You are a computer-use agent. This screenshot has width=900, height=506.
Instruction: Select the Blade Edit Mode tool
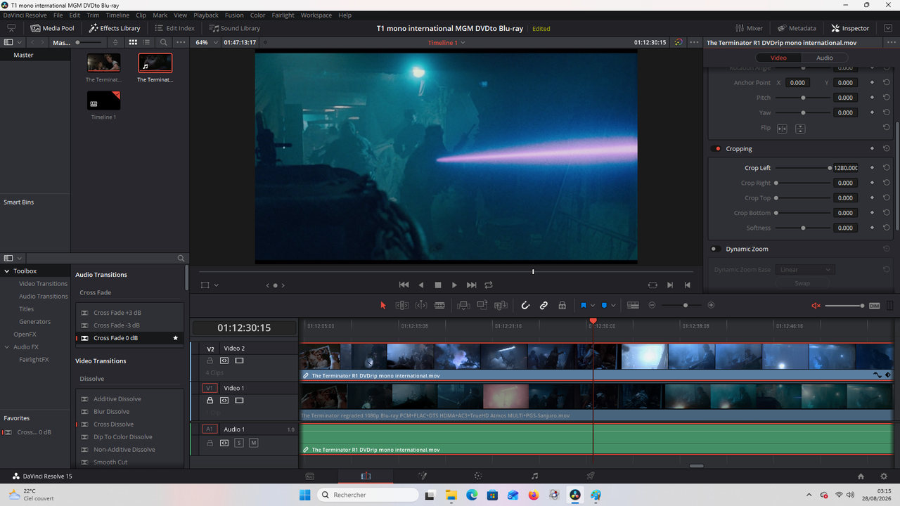(440, 305)
